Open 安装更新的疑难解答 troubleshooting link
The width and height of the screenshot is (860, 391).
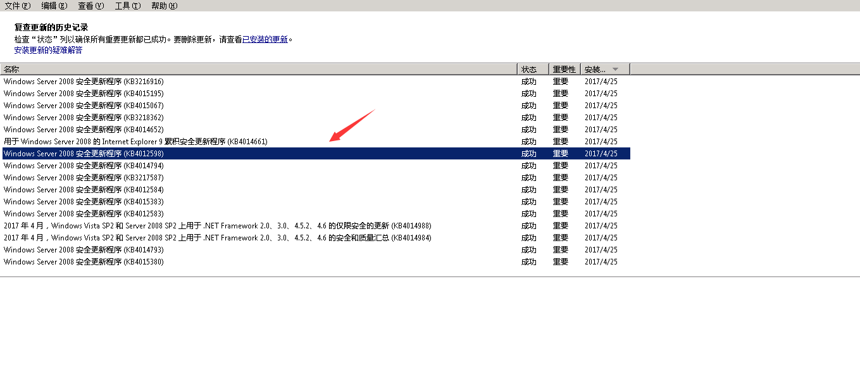click(x=48, y=50)
